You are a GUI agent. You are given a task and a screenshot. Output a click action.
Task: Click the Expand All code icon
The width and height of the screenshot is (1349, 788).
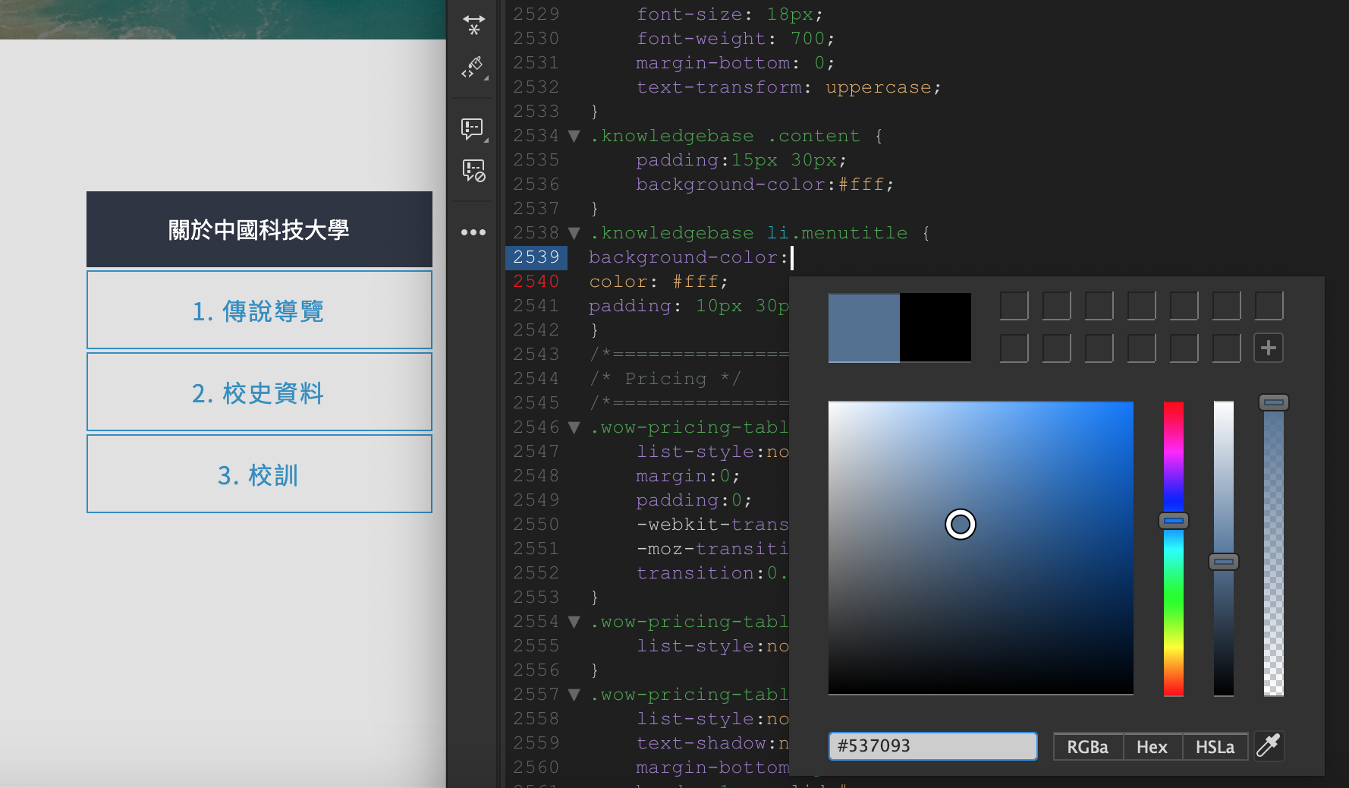(473, 24)
